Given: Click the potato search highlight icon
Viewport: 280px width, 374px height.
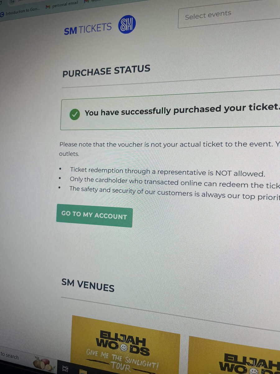Looking at the screenshot, I should coord(44,362).
